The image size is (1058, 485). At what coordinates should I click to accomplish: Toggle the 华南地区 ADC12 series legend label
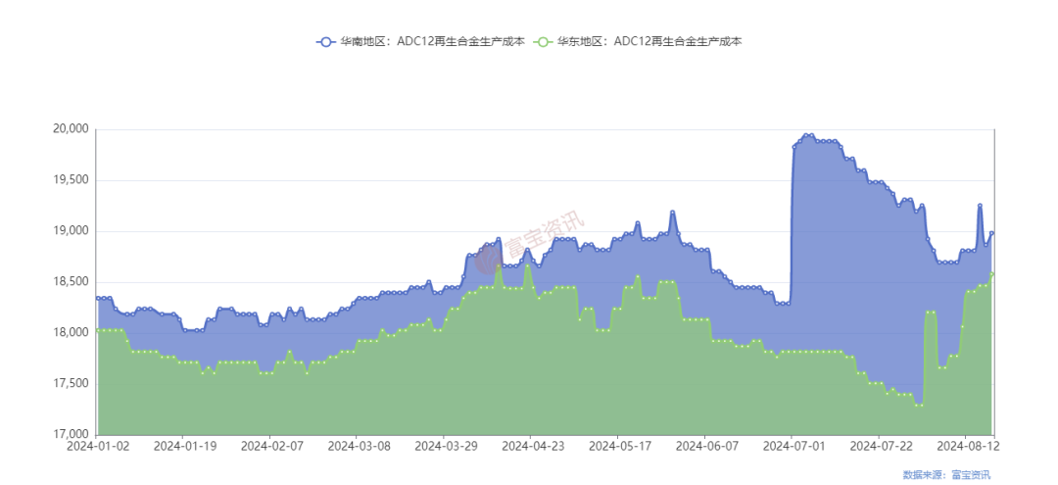coord(432,41)
